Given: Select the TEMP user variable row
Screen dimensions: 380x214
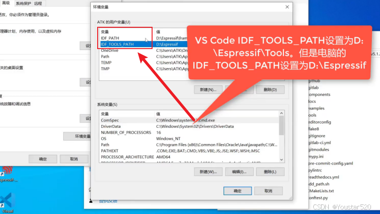Looking at the screenshot, I should pos(144,63).
